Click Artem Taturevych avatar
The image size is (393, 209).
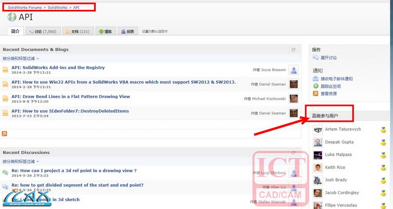318,130
